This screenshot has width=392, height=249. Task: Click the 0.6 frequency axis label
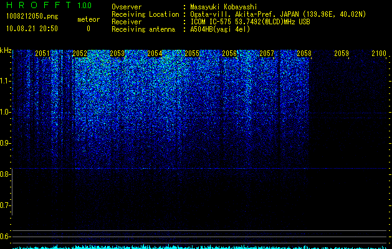pos(5,237)
